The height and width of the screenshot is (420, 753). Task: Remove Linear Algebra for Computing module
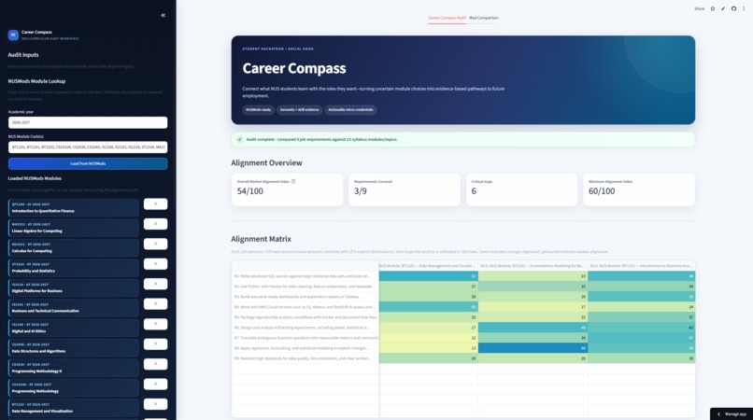pos(156,224)
